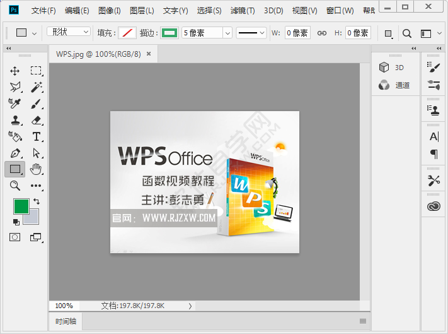Open the stroke line style dropdown
Screen dimensions: 448x334
click(x=251, y=33)
